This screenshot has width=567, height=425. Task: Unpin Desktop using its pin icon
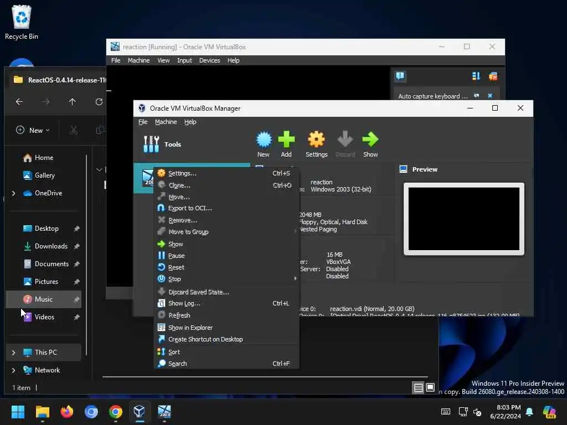coord(76,229)
